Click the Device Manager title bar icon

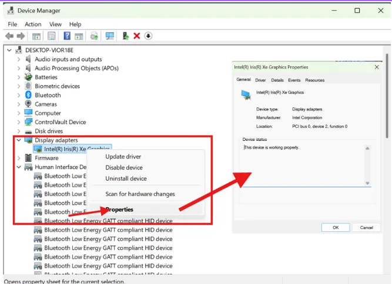[x=11, y=11]
